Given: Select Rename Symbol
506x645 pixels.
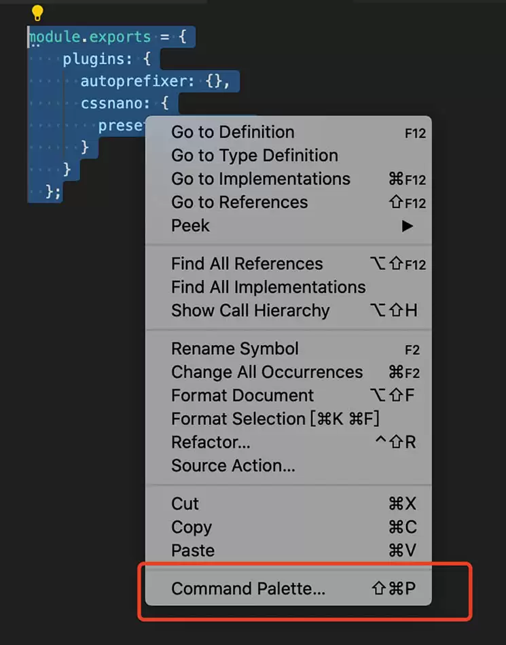Looking at the screenshot, I should click(x=234, y=348).
